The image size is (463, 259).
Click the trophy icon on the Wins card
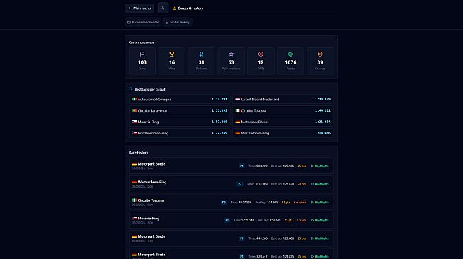pos(172,54)
